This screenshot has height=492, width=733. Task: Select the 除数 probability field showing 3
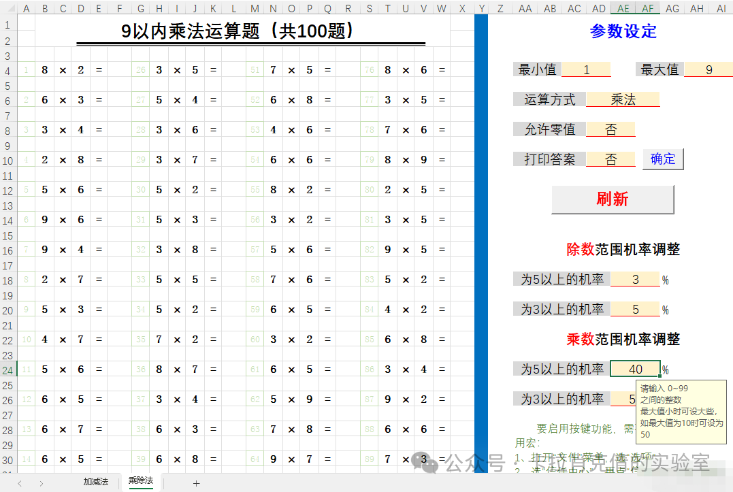click(635, 278)
